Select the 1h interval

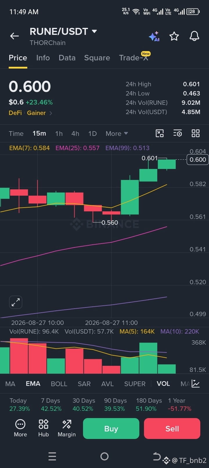(x=59, y=134)
